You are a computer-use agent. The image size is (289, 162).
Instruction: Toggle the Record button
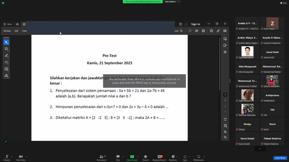click(145, 157)
